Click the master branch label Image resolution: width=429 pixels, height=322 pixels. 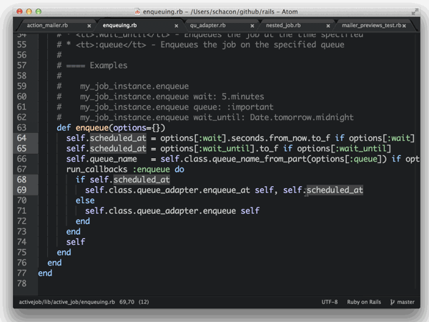point(406,303)
